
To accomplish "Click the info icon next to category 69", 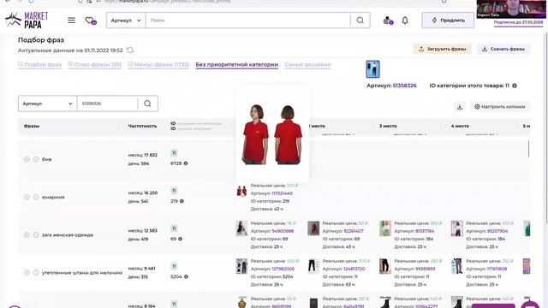I will click(x=180, y=239).
